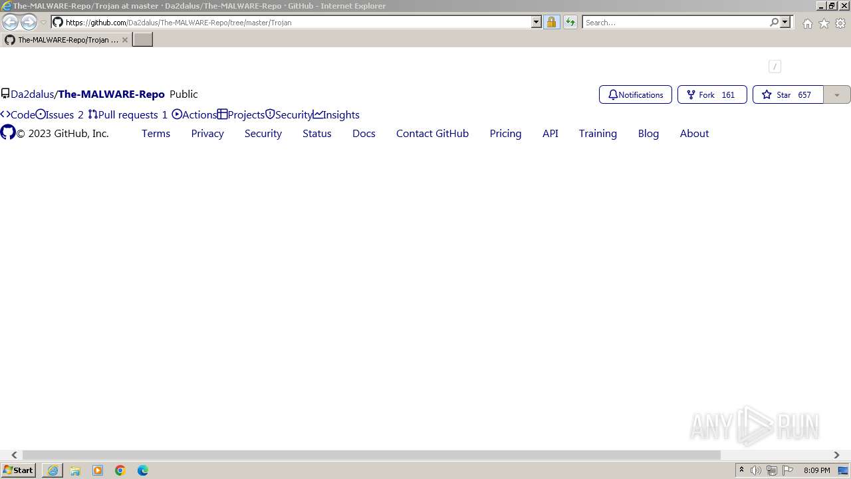Go to the Home page icon
This screenshot has width=851, height=479.
click(807, 23)
